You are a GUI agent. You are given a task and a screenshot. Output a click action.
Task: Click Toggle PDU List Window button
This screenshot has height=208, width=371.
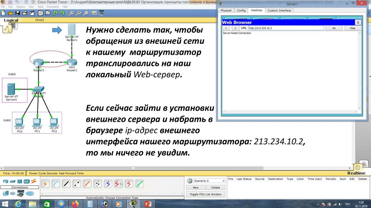205,194
